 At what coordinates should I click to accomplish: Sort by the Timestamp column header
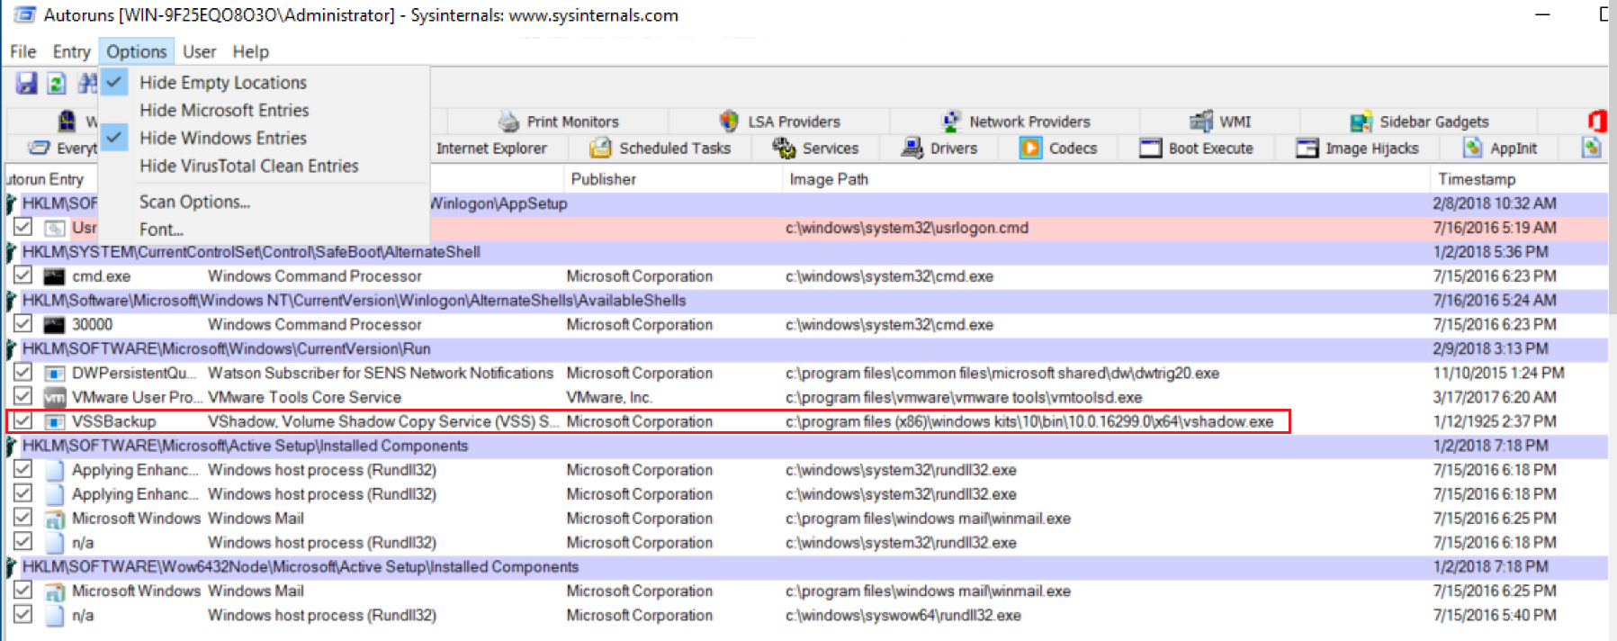coord(1476,179)
